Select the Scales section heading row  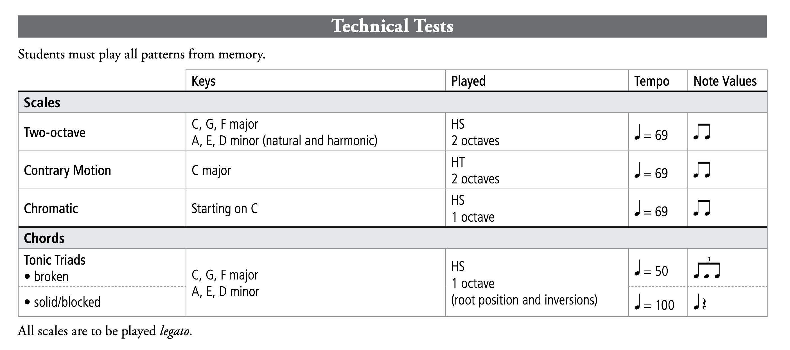coord(392,102)
